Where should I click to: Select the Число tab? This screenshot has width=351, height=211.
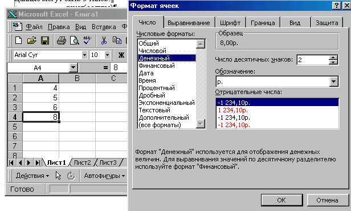click(147, 22)
